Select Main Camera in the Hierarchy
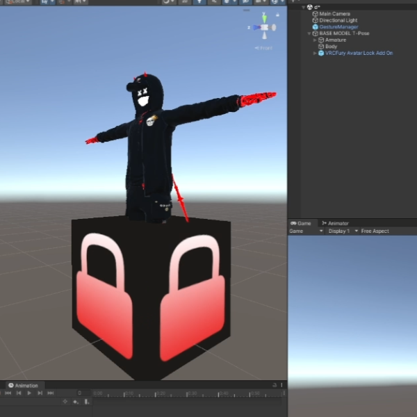Screen dimensions: 417x417 334,14
